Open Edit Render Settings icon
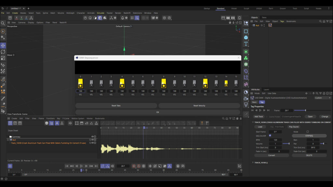333x187 pixels. [233, 18]
